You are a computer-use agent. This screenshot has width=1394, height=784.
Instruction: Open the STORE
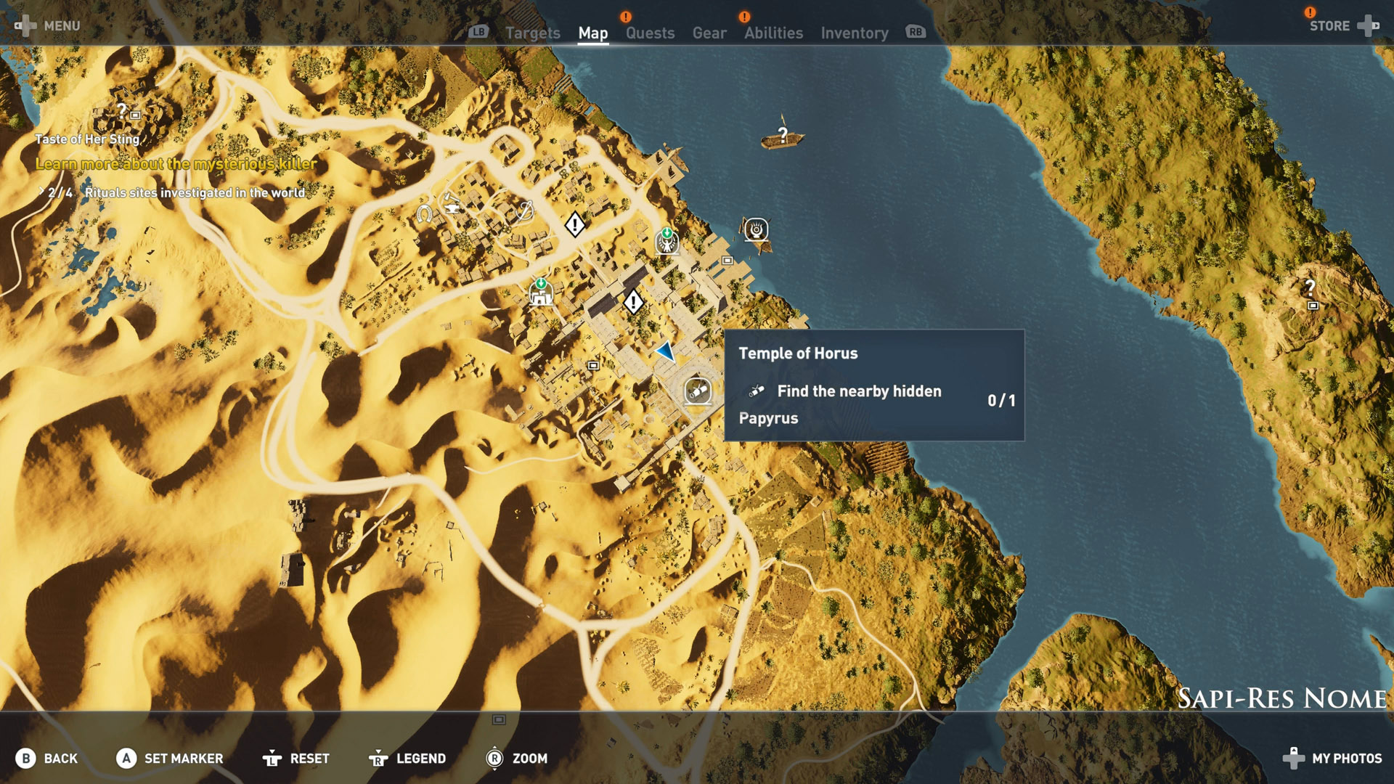[1343, 25]
